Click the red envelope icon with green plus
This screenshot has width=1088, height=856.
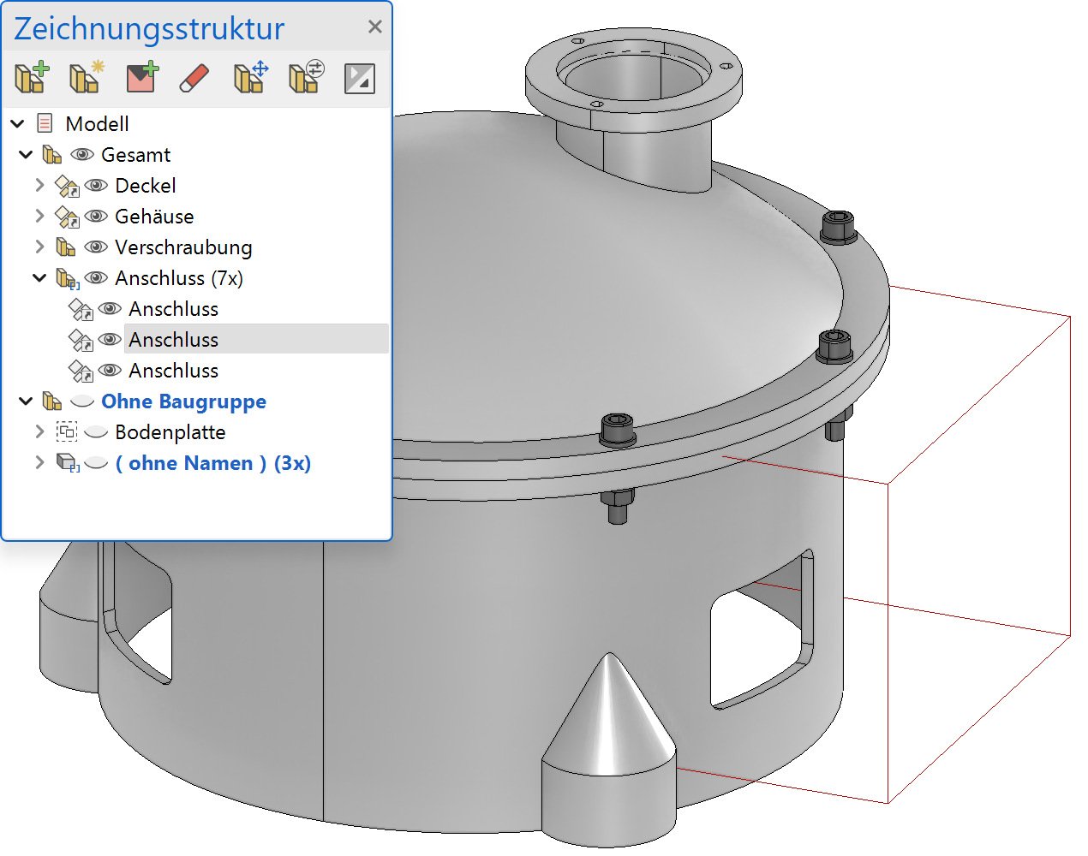(141, 78)
